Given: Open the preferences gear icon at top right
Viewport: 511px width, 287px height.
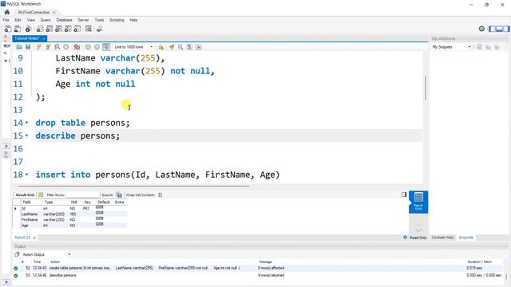Looking at the screenshot, I should (481, 29).
